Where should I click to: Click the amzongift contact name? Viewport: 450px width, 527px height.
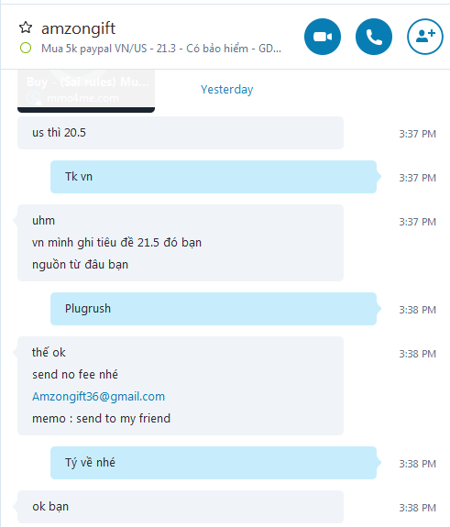(78, 28)
